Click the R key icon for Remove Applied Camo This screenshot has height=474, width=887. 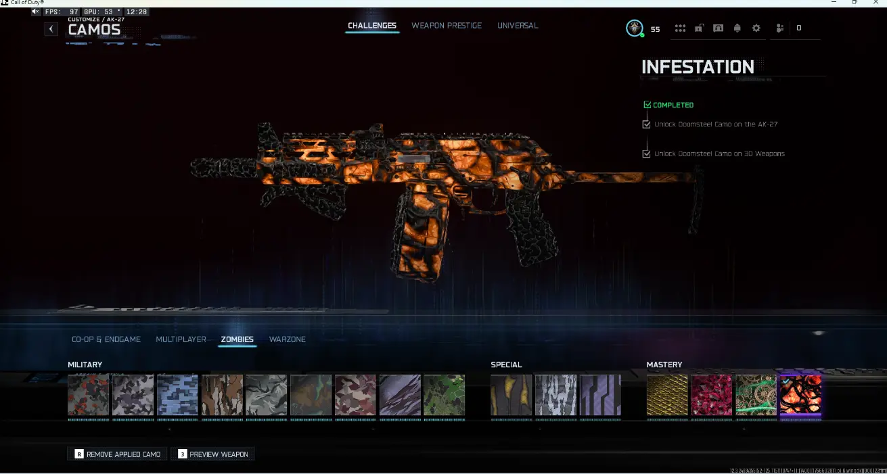pos(79,454)
